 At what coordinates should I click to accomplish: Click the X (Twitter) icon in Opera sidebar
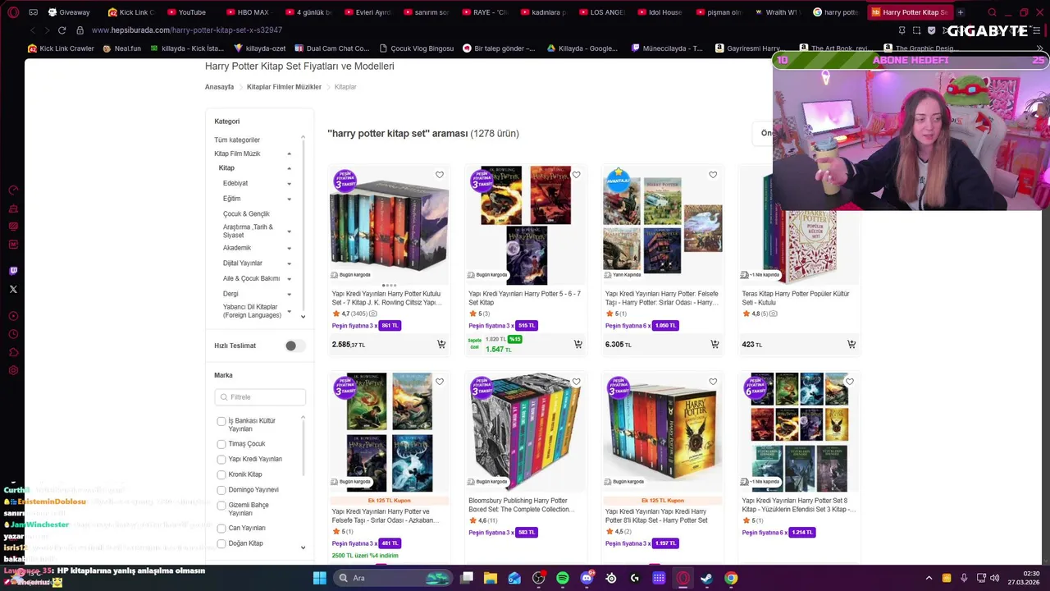pyautogui.click(x=13, y=289)
